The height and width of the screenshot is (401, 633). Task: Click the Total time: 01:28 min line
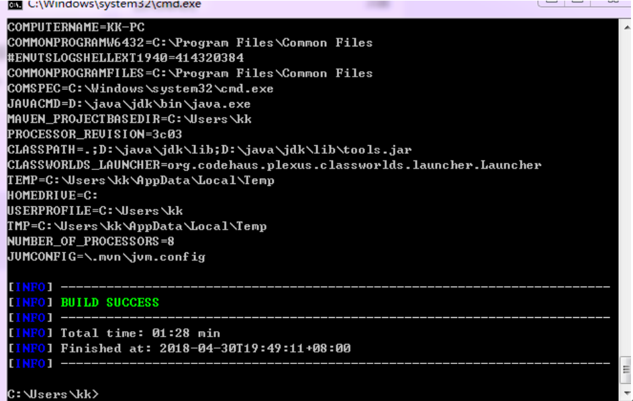(140, 333)
